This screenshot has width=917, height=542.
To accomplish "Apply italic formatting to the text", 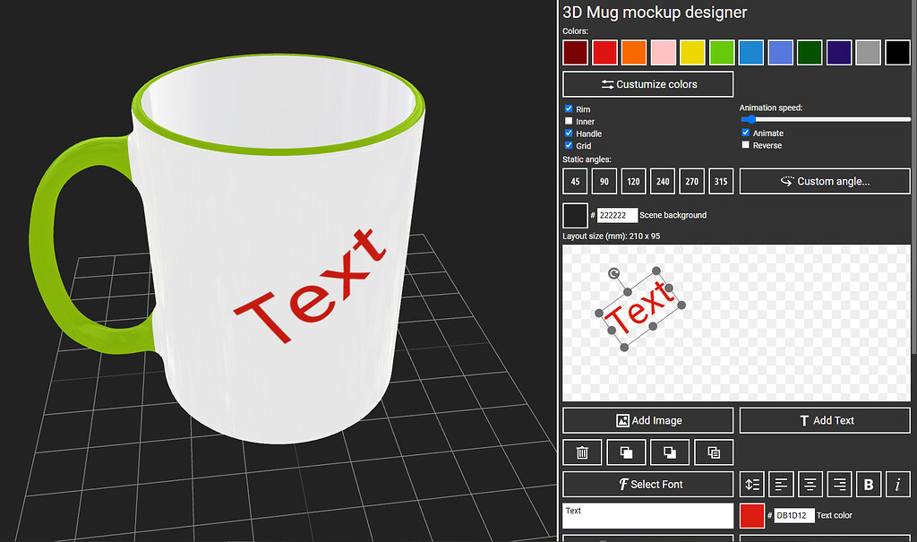I will coord(898,484).
